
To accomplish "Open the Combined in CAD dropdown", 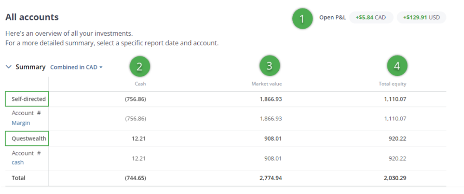I will (x=76, y=67).
